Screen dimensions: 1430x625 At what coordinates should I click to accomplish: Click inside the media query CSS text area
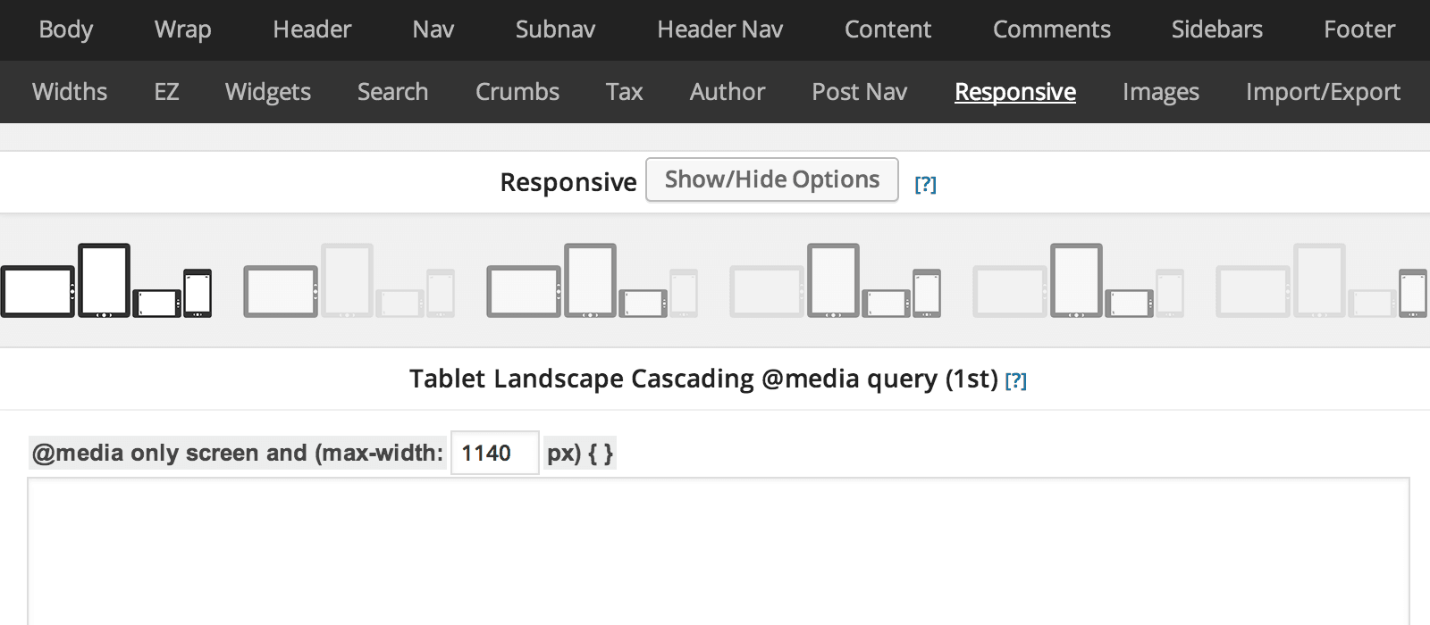tap(719, 551)
